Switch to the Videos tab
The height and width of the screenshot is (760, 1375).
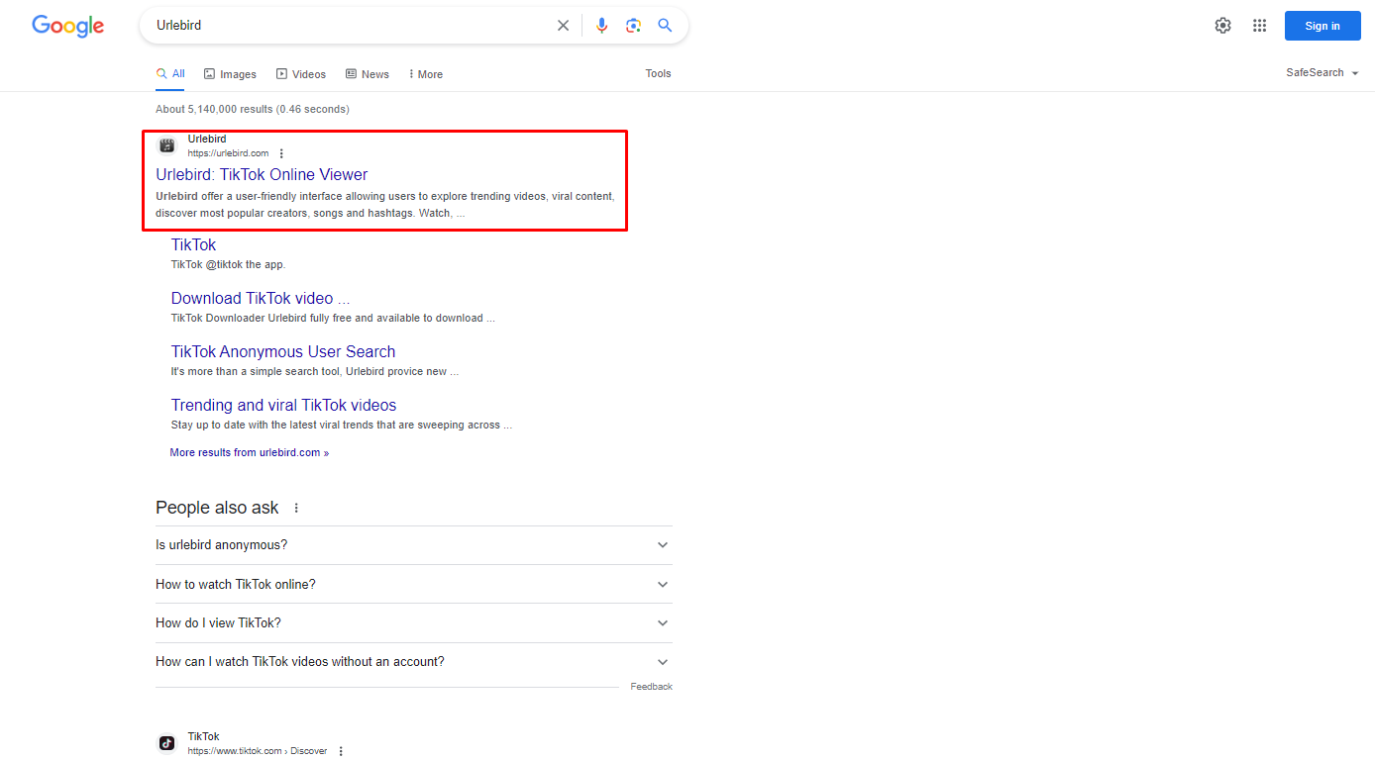coord(301,74)
